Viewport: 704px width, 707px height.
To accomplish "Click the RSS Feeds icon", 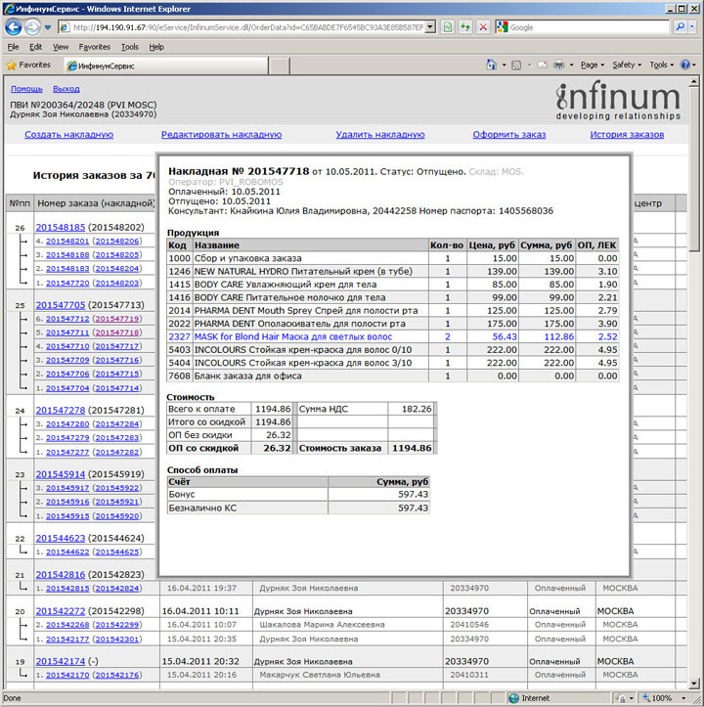I will click(x=516, y=66).
